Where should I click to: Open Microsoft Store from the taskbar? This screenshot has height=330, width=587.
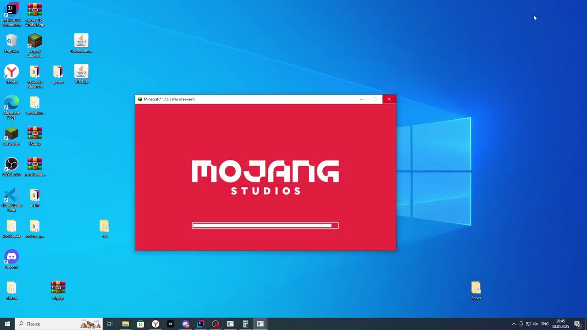tap(140, 324)
